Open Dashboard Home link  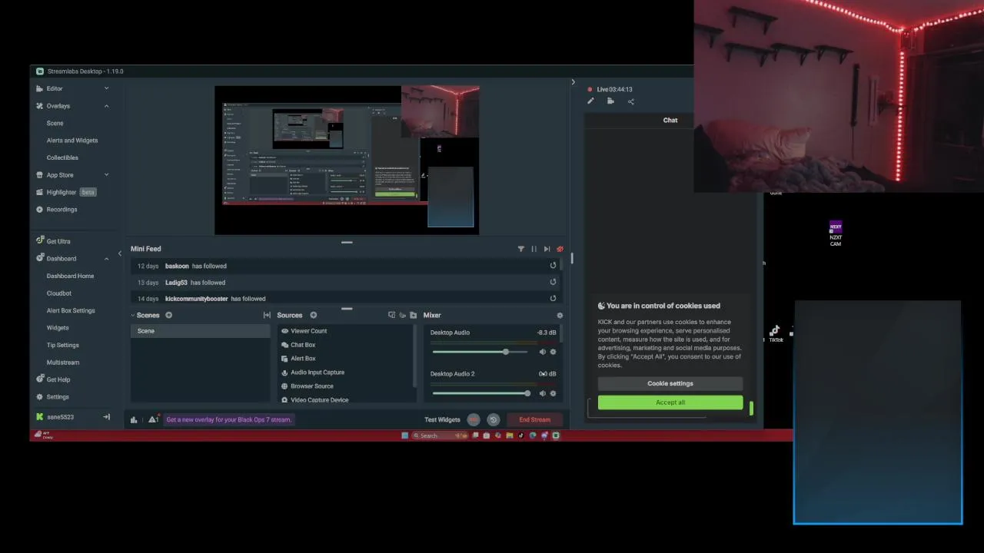pyautogui.click(x=70, y=276)
